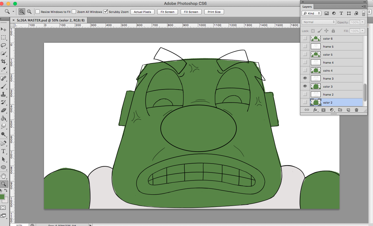Select the Hand tool

click(4, 176)
